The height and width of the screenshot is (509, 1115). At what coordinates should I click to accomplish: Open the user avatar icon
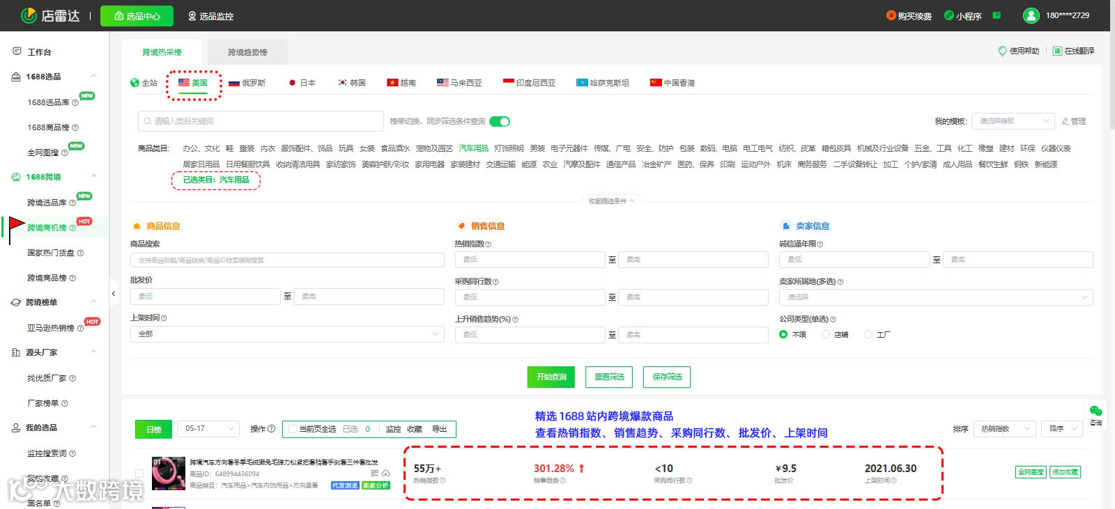click(x=1031, y=15)
